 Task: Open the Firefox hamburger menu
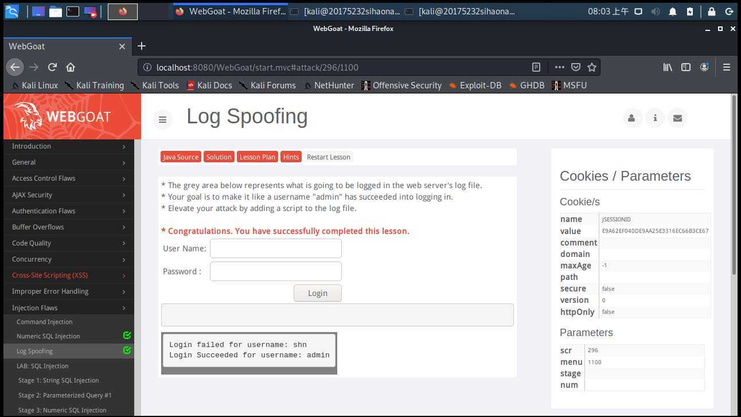726,67
